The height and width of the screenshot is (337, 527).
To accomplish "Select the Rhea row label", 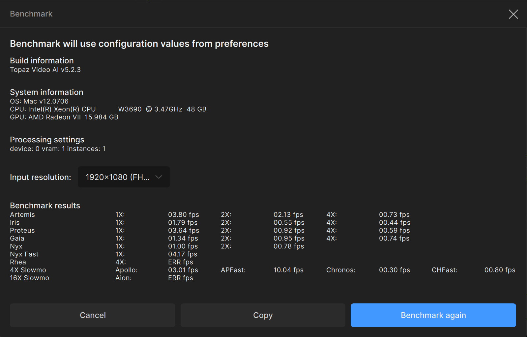I will coord(18,262).
